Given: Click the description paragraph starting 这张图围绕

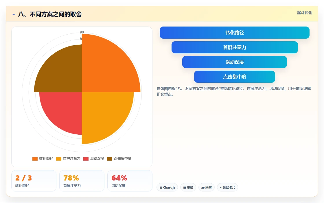Looking at the screenshot, I should (x=233, y=91).
